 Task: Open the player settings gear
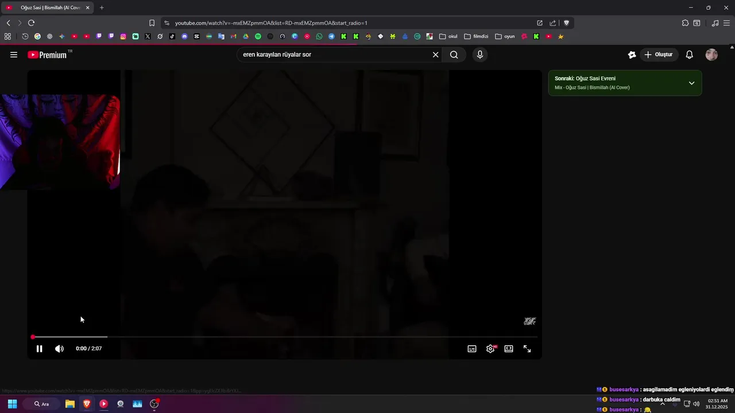coord(490,349)
